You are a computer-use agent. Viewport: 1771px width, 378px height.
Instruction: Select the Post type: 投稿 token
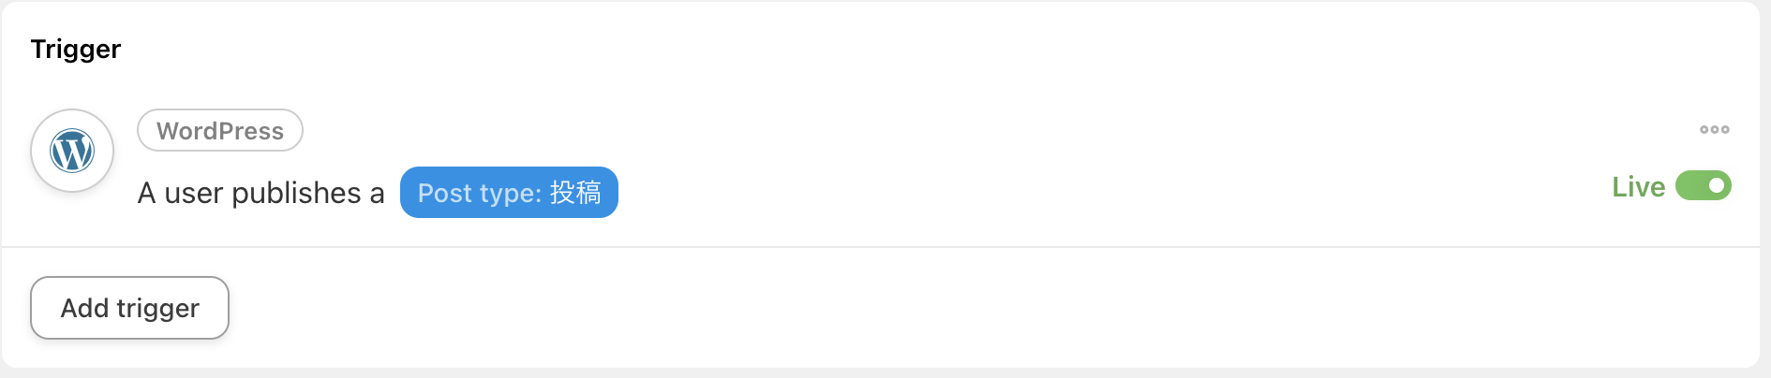click(509, 193)
